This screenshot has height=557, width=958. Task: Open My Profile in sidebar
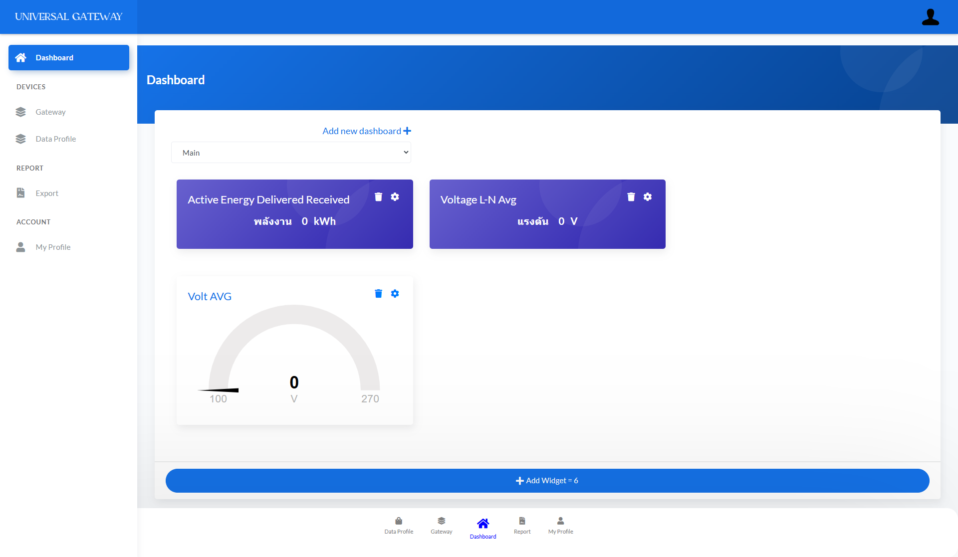53,247
